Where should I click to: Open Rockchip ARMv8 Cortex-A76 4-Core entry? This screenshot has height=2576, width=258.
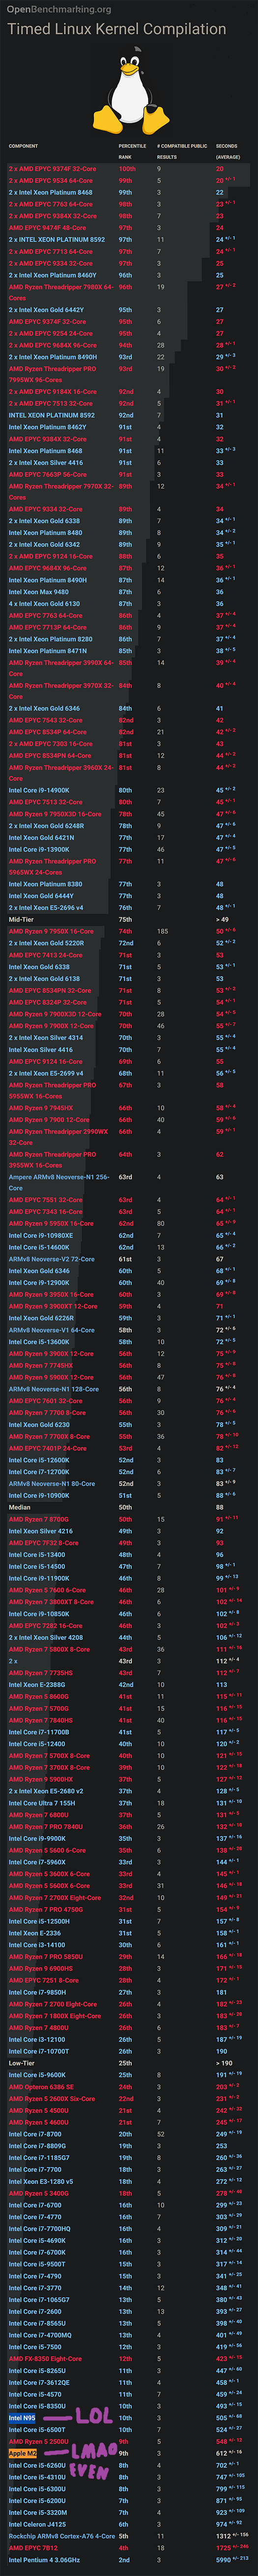point(62,2536)
